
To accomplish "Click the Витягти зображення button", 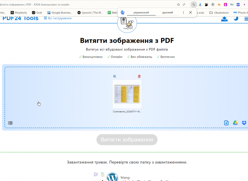I will (x=127, y=140).
